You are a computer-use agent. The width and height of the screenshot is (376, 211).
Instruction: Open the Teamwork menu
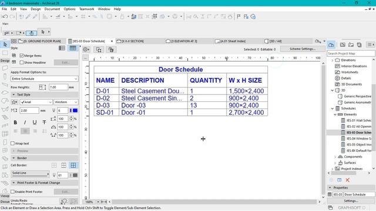(86, 9)
